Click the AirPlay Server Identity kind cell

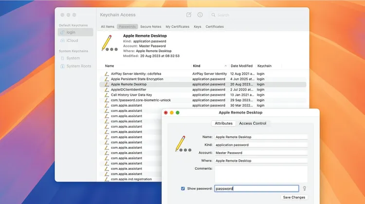click(209, 74)
